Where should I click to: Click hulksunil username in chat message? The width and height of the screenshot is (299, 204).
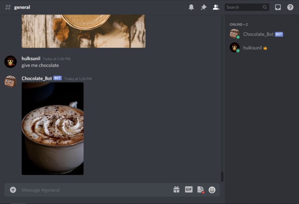pos(31,58)
